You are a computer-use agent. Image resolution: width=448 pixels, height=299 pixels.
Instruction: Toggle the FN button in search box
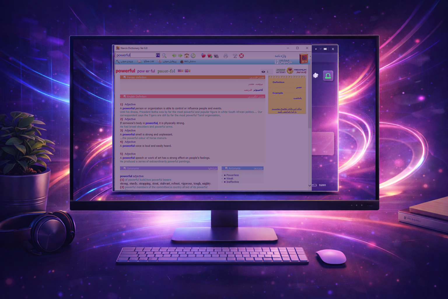click(x=158, y=55)
